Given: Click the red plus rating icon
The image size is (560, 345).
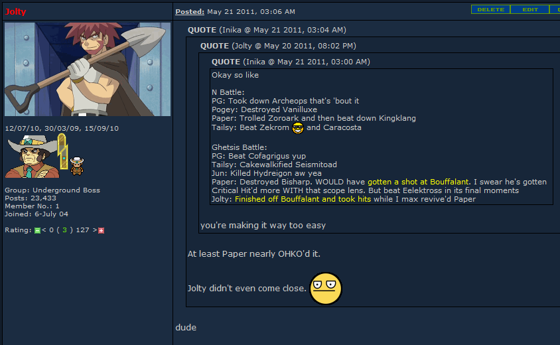Looking at the screenshot, I should pos(101,231).
